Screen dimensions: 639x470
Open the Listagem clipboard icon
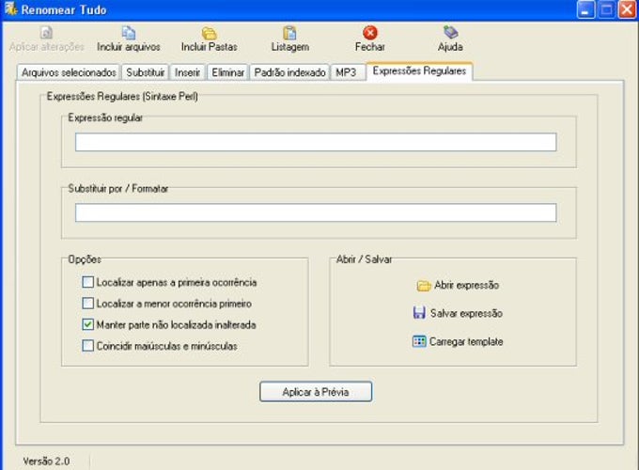[x=289, y=33]
